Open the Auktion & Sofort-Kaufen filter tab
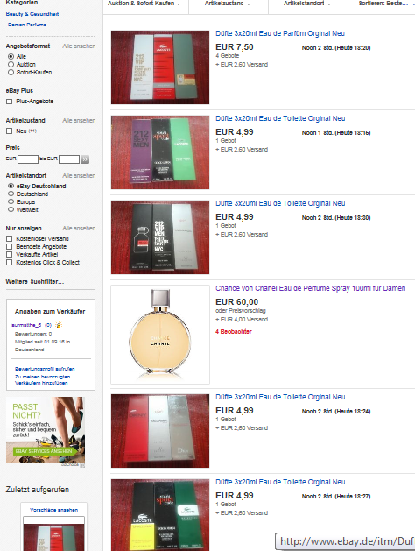This screenshot has width=415, height=551. (x=144, y=4)
